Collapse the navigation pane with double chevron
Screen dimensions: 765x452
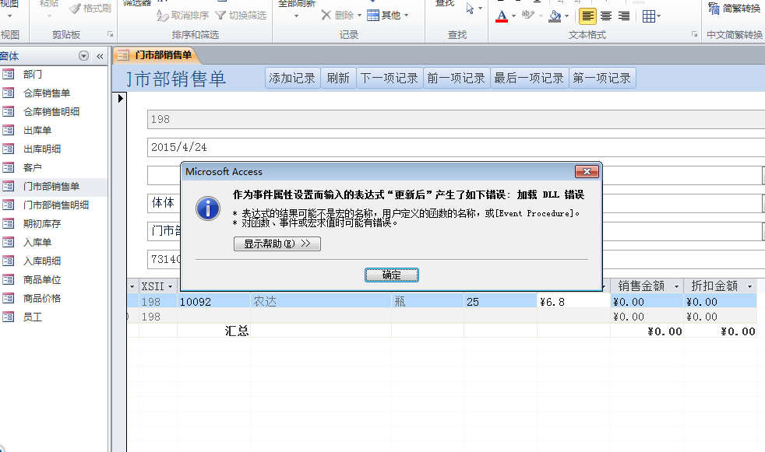pyautogui.click(x=100, y=56)
